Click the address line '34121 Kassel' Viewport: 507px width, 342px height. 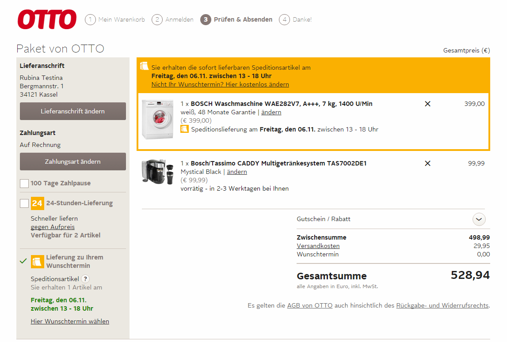38,94
